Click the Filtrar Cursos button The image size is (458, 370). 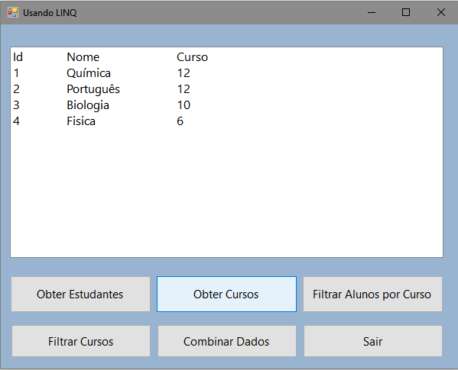click(81, 341)
